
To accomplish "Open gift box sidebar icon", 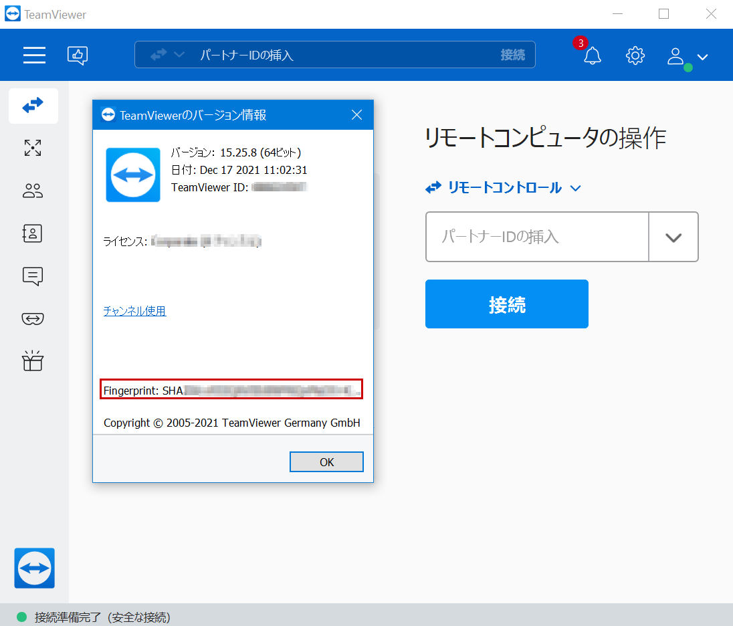I will click(33, 361).
